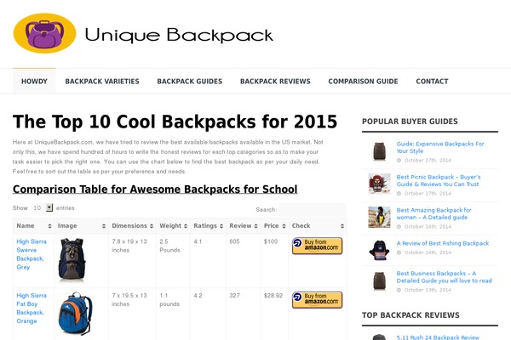Sort table by Name column arrows
Image resolution: width=511 pixels, height=340 pixels.
click(49, 226)
